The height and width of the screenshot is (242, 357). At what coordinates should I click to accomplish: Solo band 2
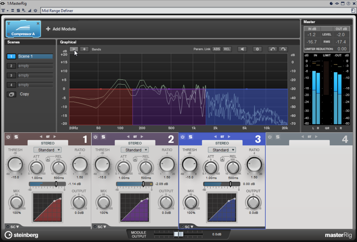103,137
